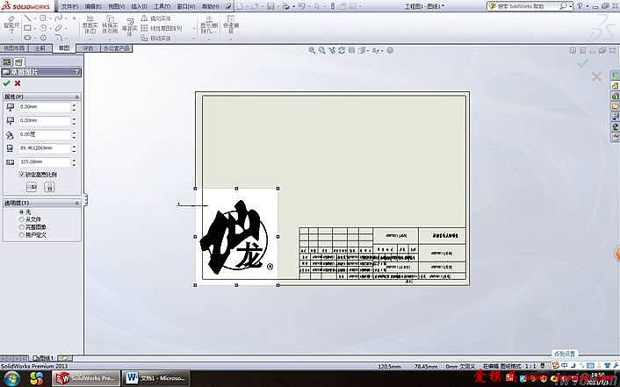
Task: Click the Trim Entities tool
Action: [90, 23]
